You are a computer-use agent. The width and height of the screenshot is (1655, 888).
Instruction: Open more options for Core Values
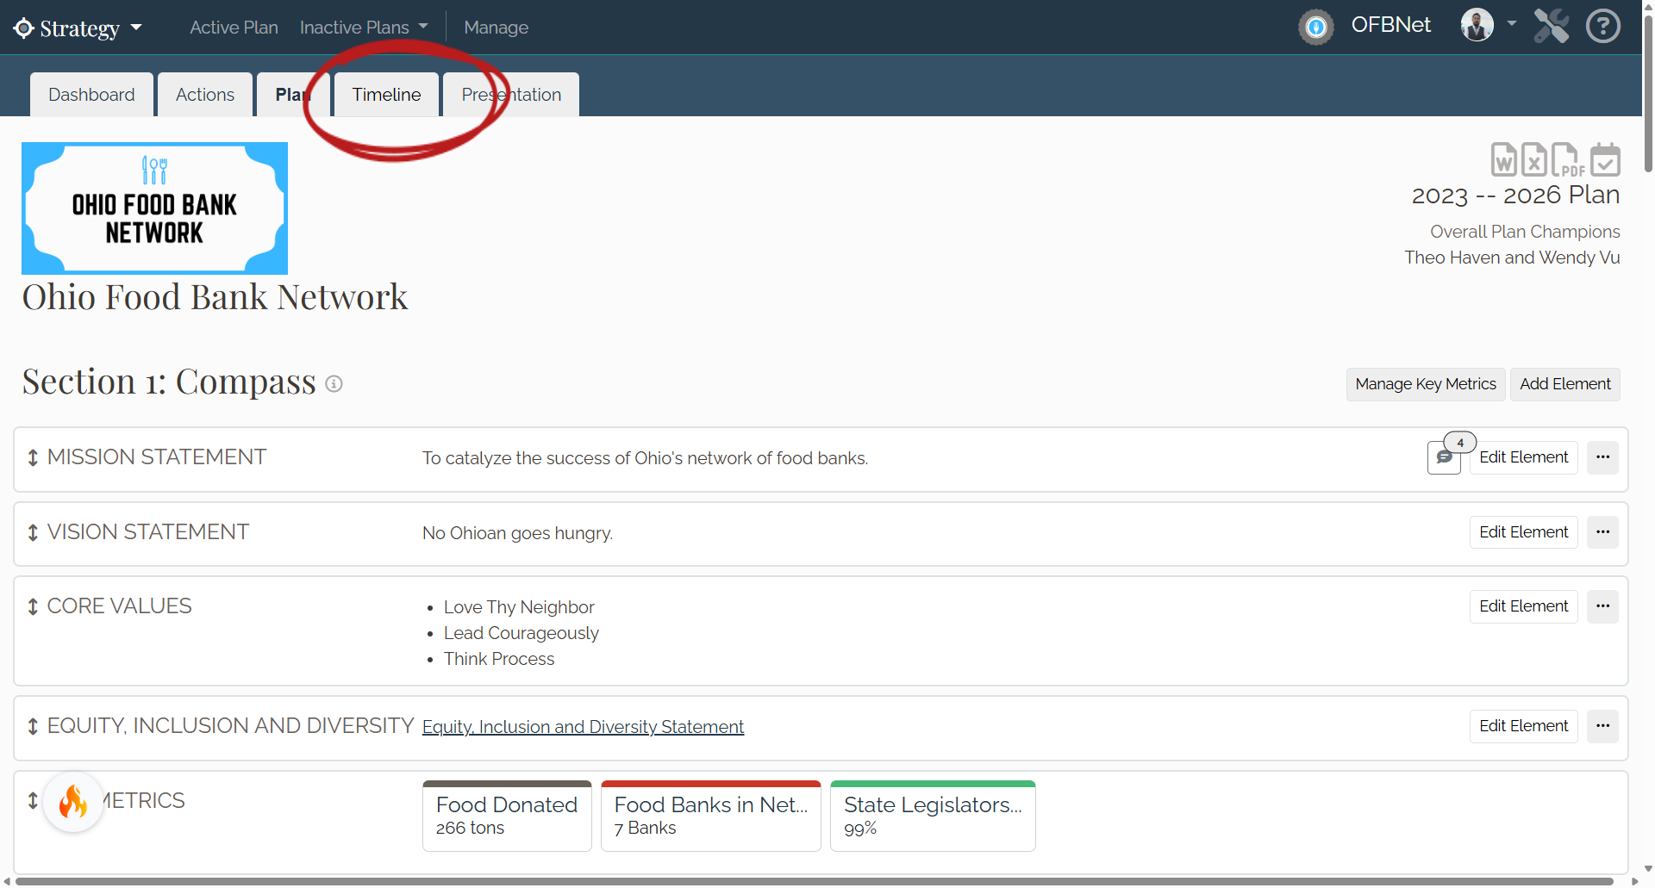[x=1602, y=606]
